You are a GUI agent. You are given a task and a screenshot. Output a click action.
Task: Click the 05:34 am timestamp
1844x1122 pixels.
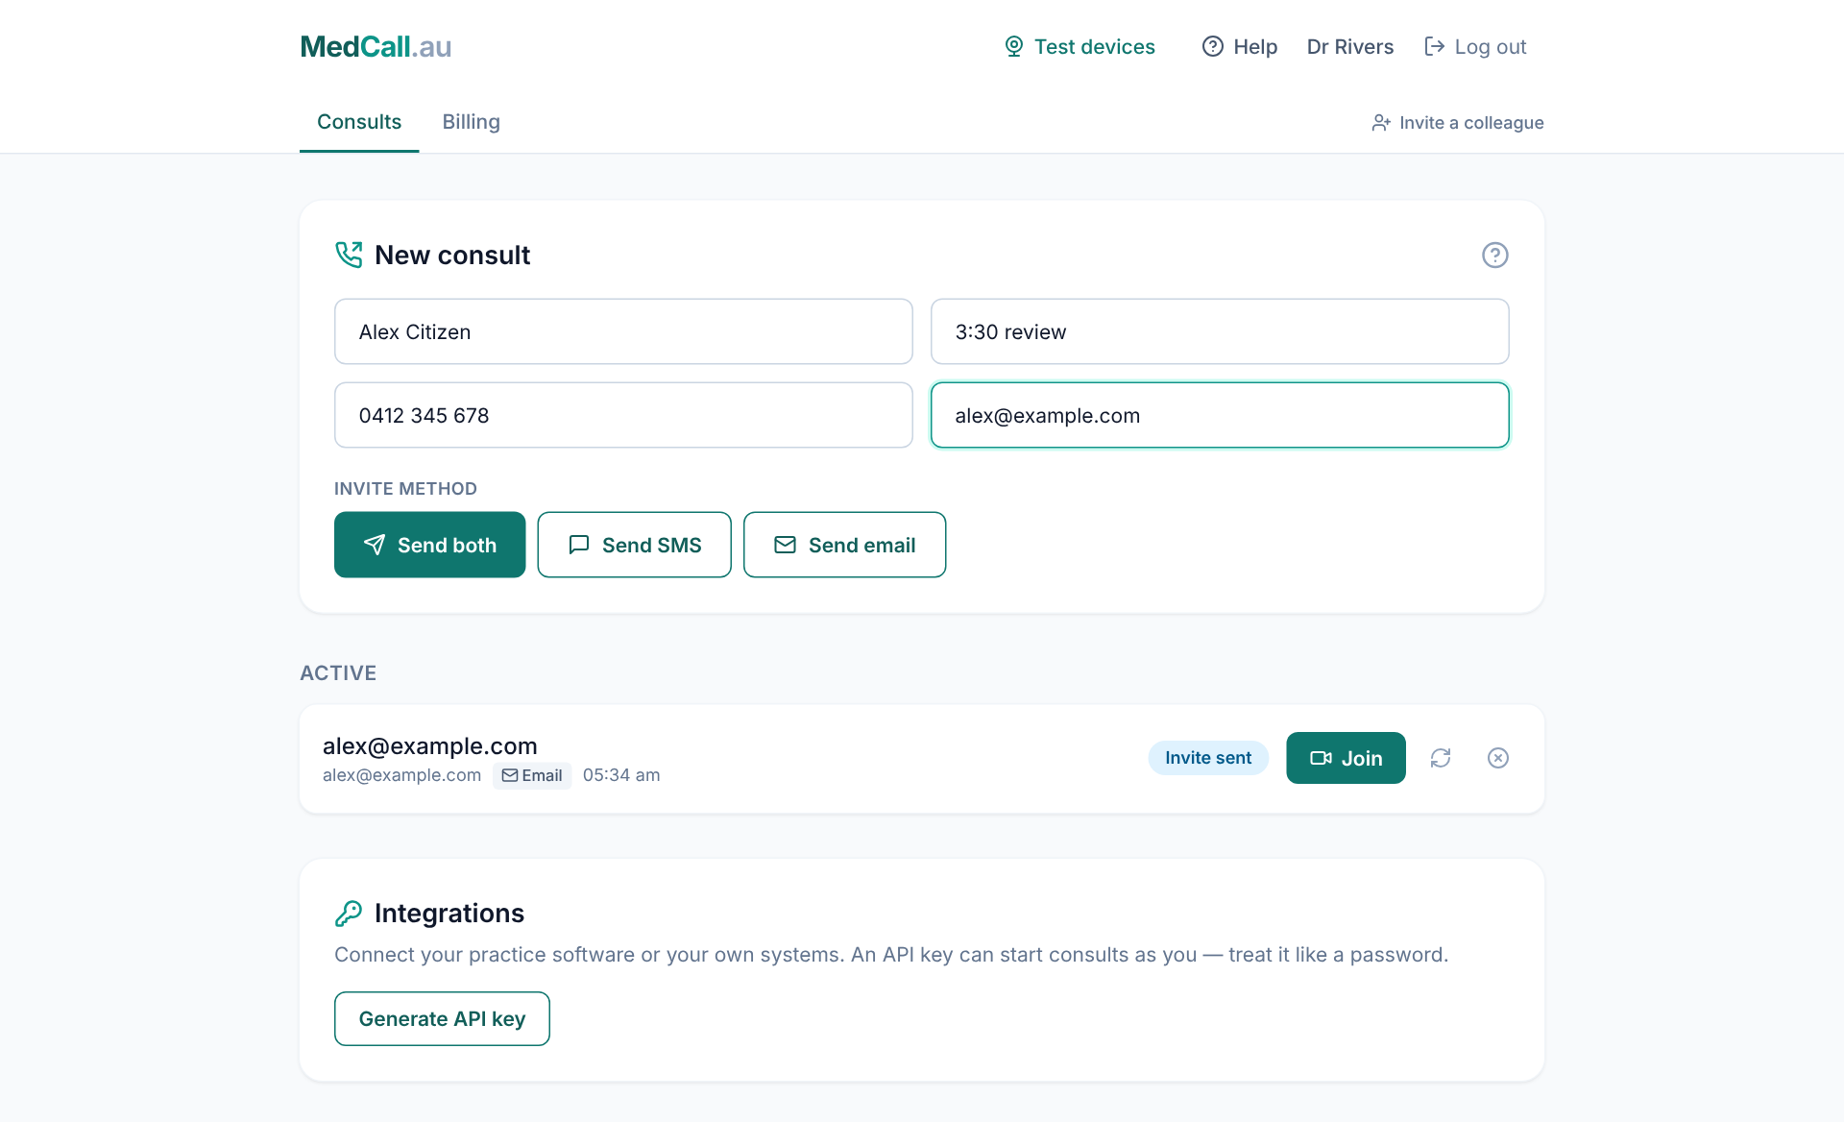tap(621, 775)
